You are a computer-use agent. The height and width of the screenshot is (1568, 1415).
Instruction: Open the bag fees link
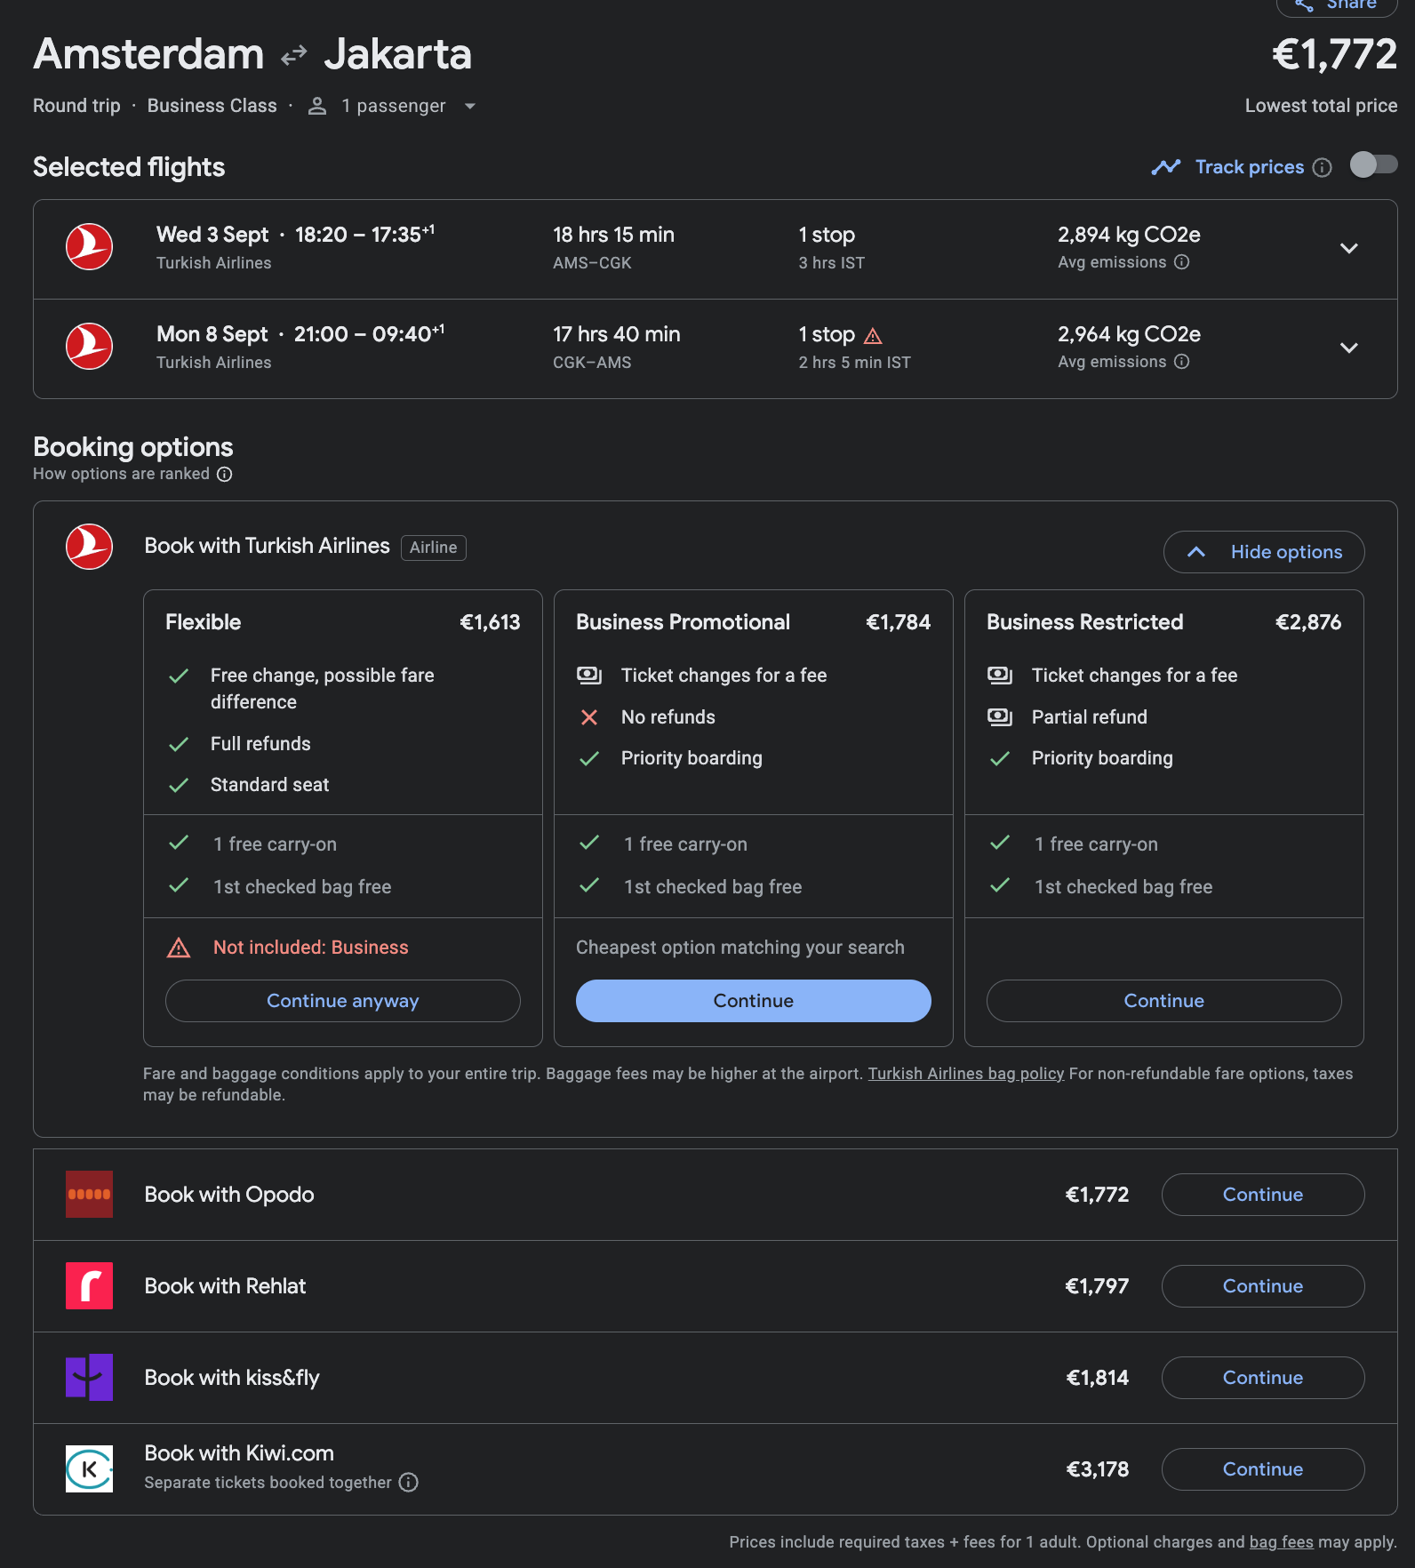coord(1281,1542)
